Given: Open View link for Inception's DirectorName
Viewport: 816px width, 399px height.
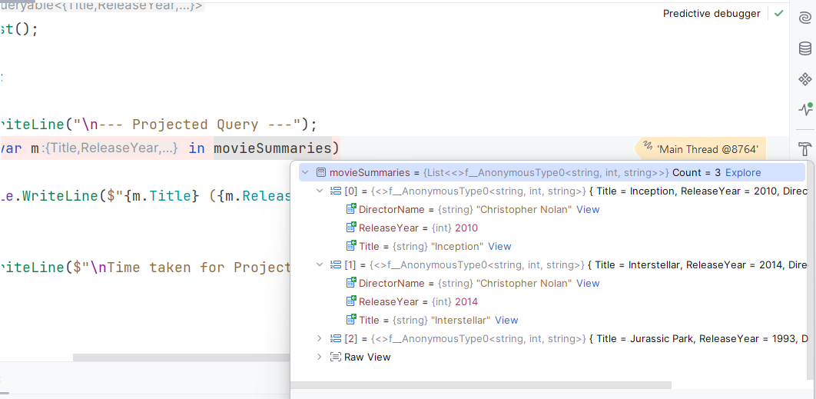Looking at the screenshot, I should (588, 209).
